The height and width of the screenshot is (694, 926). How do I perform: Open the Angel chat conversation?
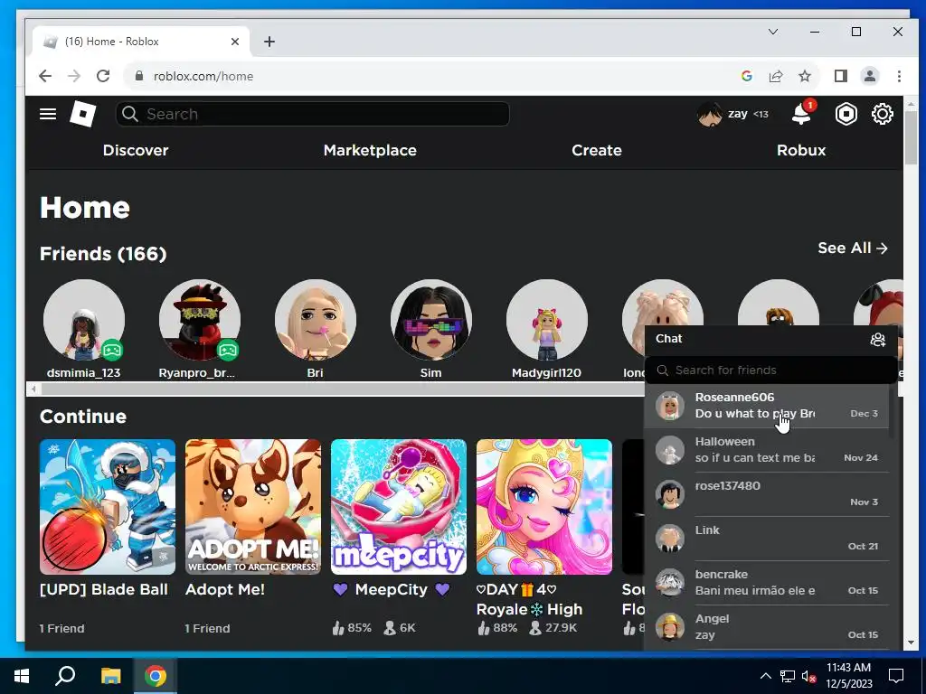(767, 627)
